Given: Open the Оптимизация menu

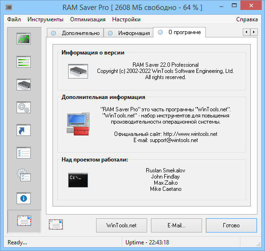Looking at the screenshot, I should [88, 19].
